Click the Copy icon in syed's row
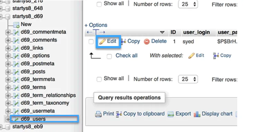 tap(123, 42)
